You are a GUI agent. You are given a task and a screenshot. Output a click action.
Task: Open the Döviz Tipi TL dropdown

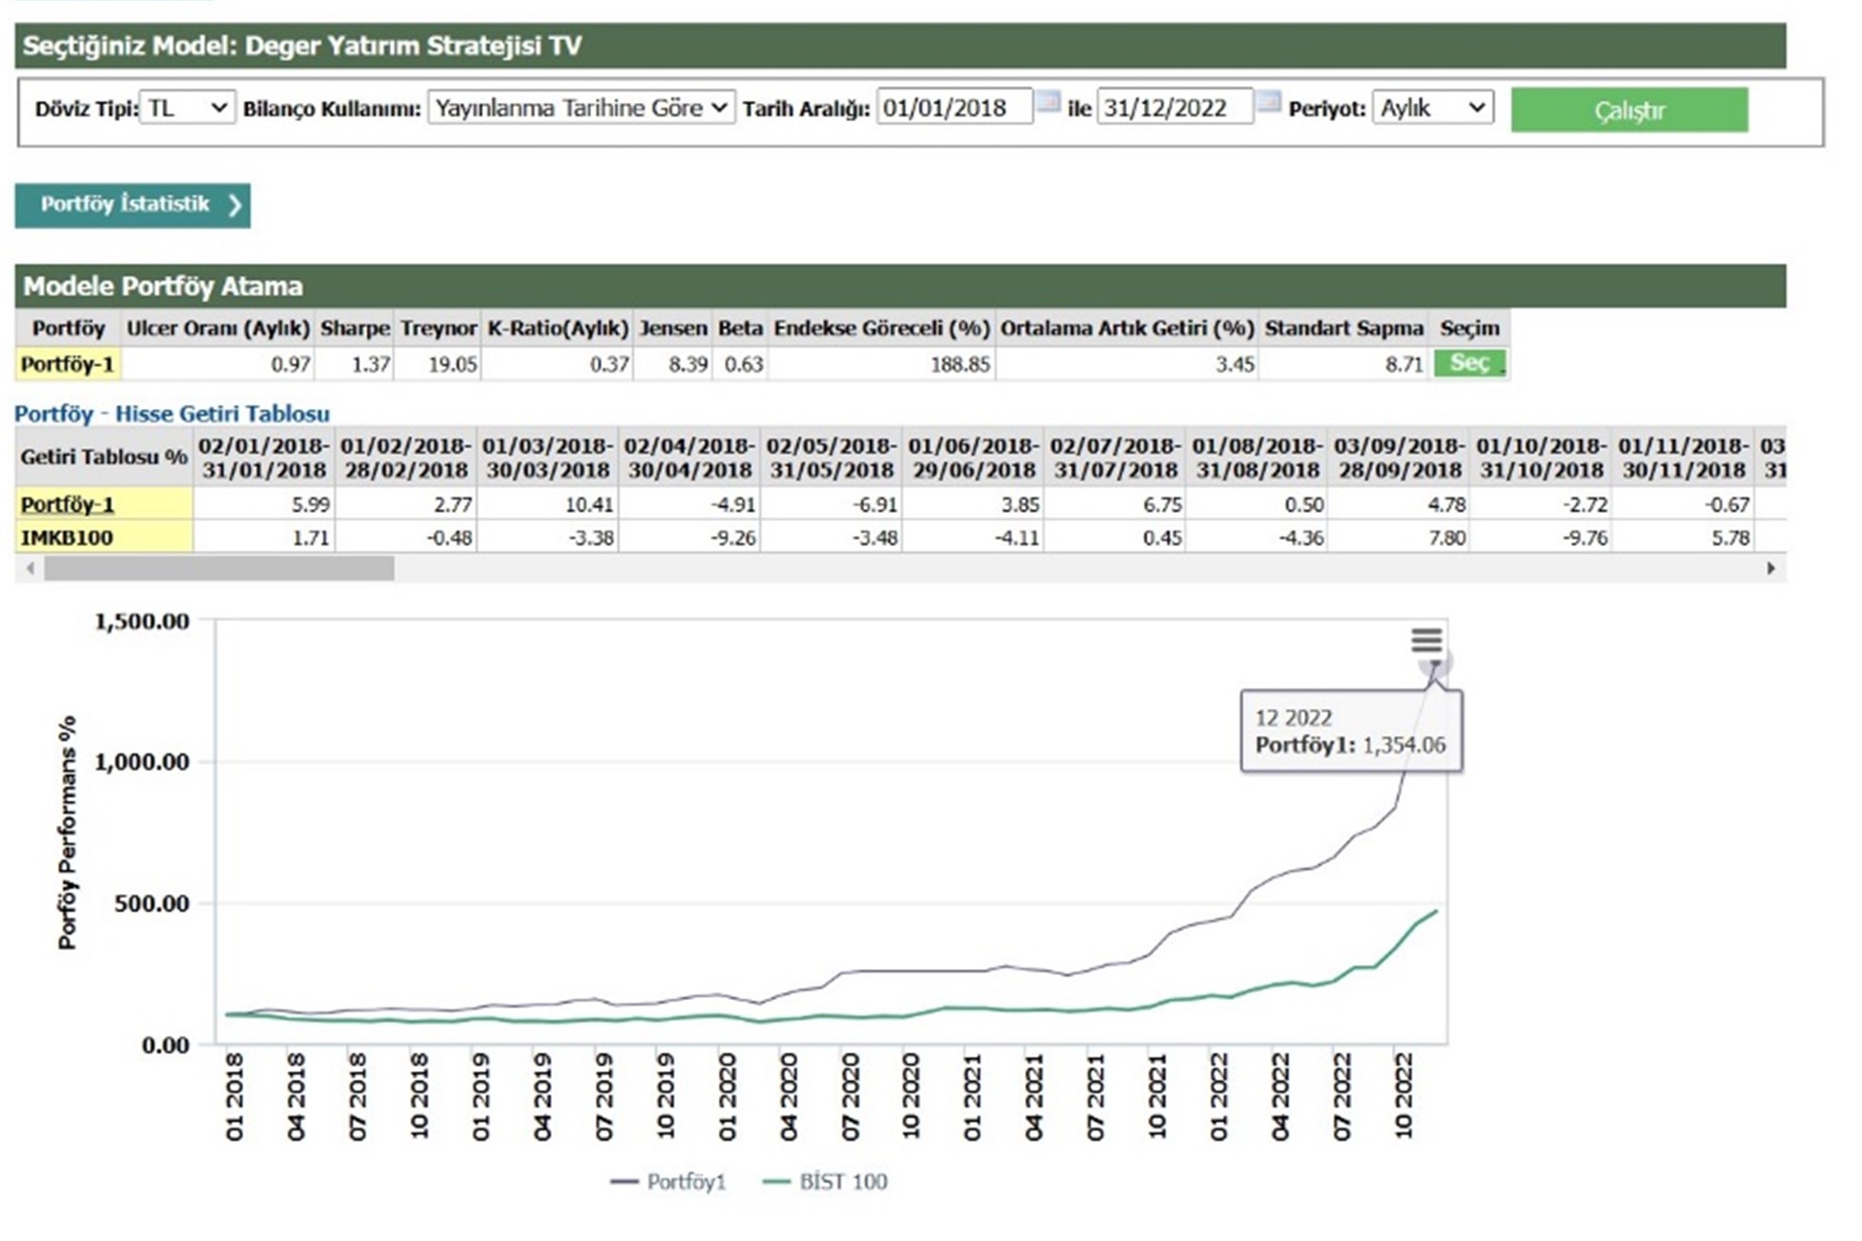(x=188, y=108)
